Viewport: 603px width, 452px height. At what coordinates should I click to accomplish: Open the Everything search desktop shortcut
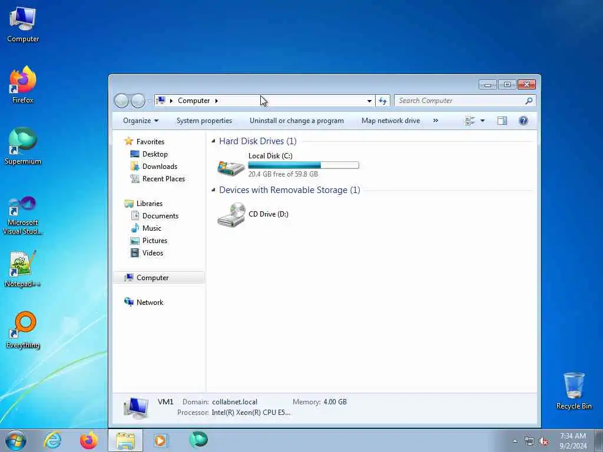click(x=23, y=330)
